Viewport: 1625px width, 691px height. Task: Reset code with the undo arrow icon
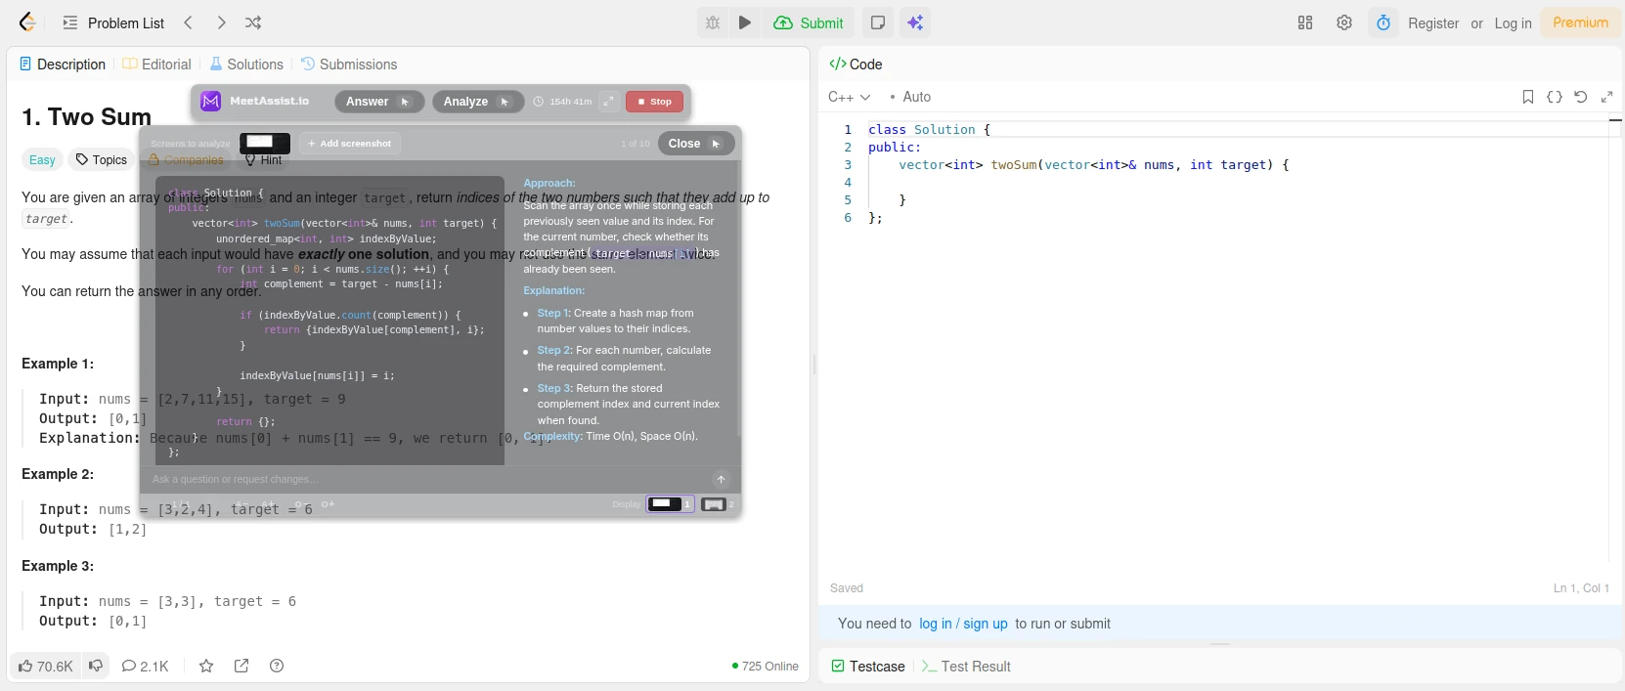coord(1581,97)
